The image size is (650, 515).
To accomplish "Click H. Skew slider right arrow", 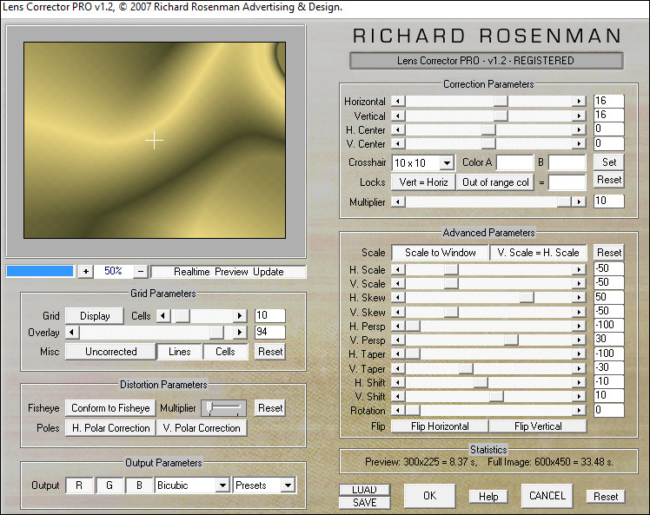I will point(579,298).
